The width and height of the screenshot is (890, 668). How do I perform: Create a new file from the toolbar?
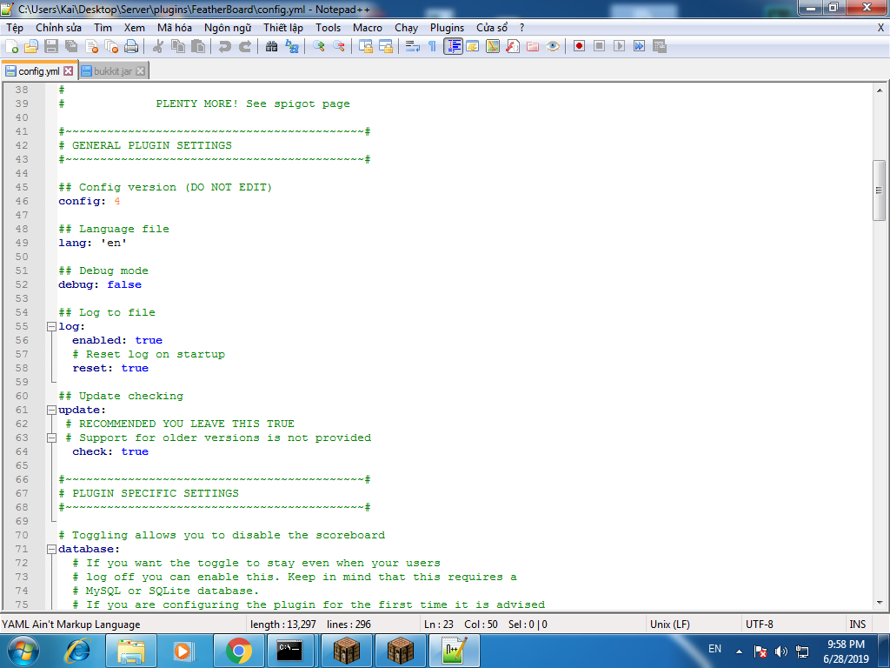[x=11, y=47]
